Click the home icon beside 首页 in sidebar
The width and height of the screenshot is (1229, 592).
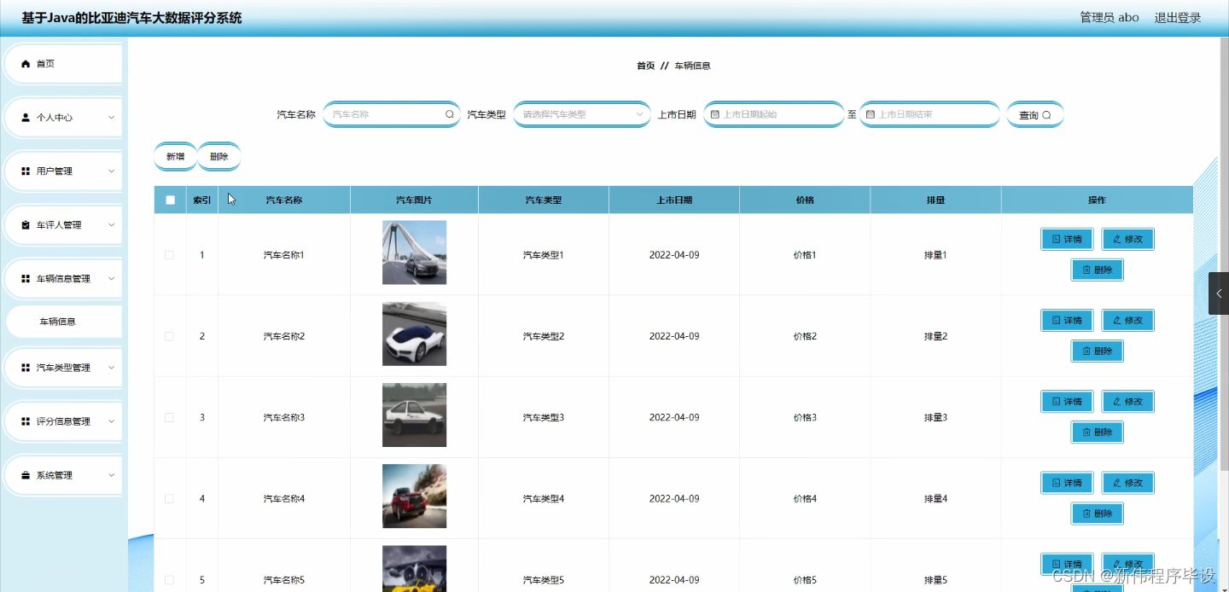[26, 64]
